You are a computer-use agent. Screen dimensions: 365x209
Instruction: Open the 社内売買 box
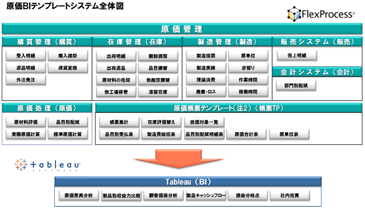289,195
